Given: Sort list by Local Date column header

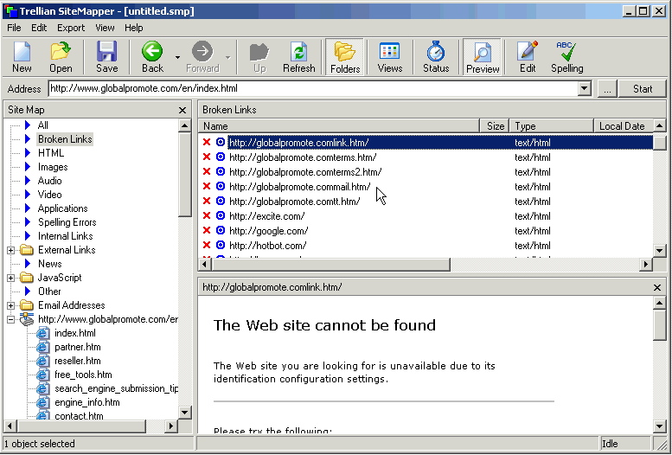Looking at the screenshot, I should click(624, 126).
